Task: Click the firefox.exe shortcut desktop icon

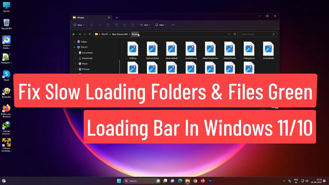Action: coord(6,111)
